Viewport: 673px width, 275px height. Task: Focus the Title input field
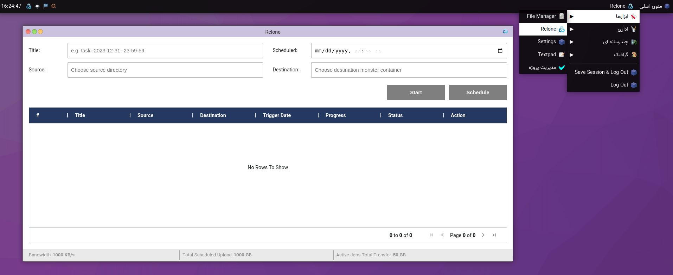click(x=165, y=51)
